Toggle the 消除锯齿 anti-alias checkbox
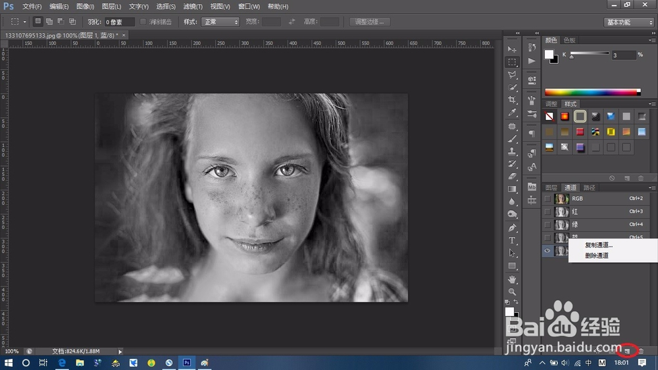The width and height of the screenshot is (658, 370). (x=143, y=22)
